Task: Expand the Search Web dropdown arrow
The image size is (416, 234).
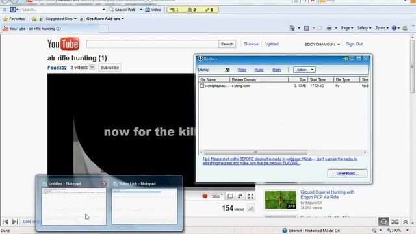Action: pyautogui.click(x=141, y=10)
